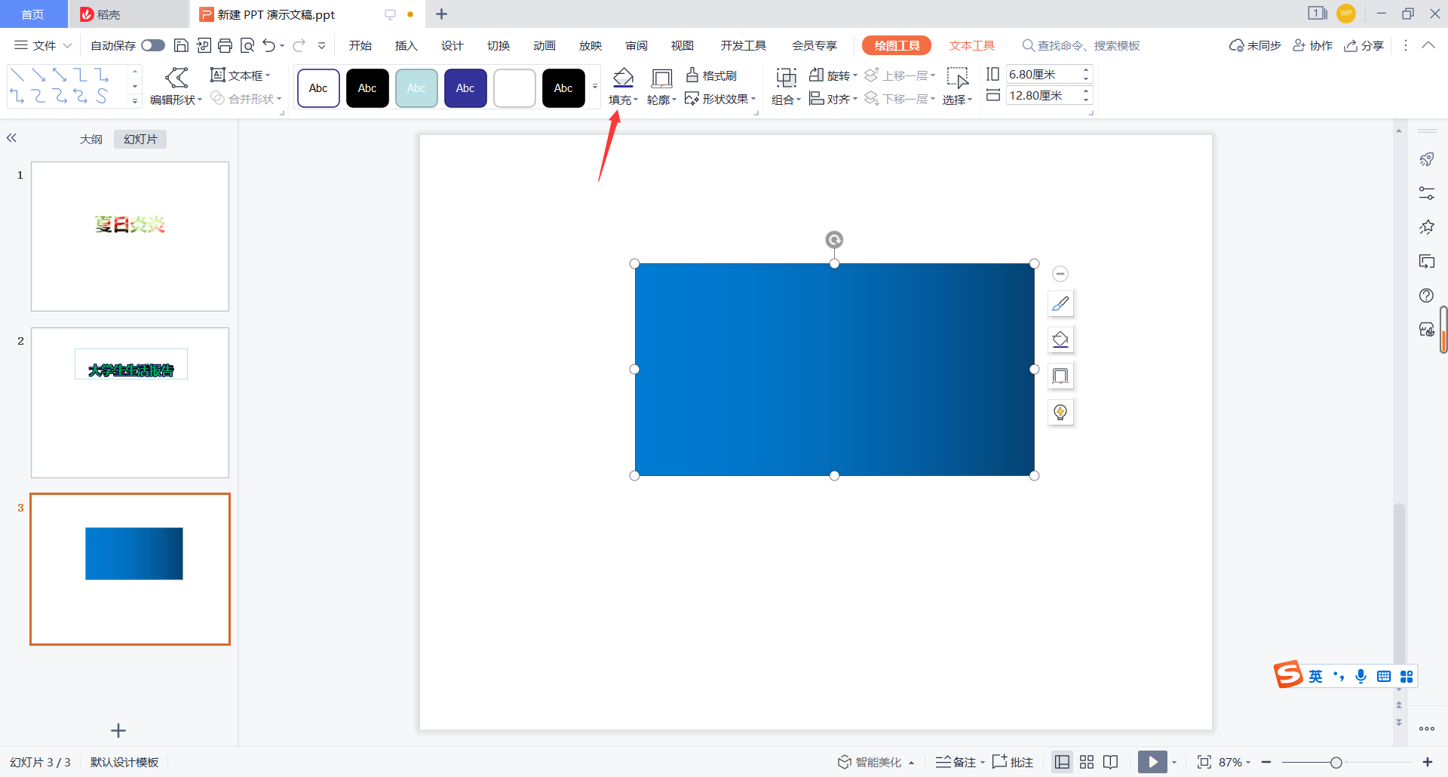This screenshot has width=1448, height=777.
Task: Click the floating outline icon beside shape
Action: click(1060, 376)
